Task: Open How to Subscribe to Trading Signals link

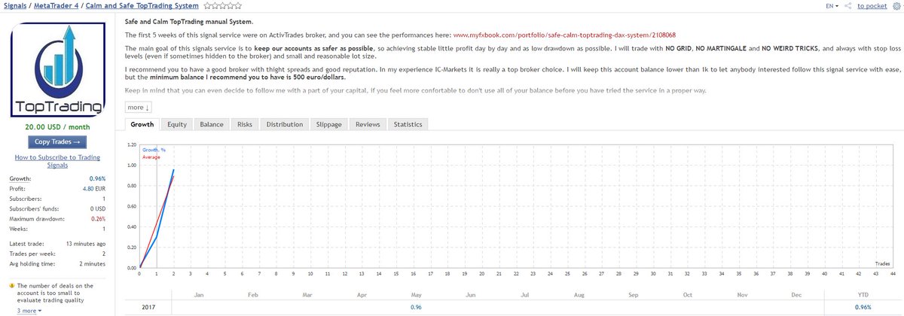Action: (x=58, y=160)
